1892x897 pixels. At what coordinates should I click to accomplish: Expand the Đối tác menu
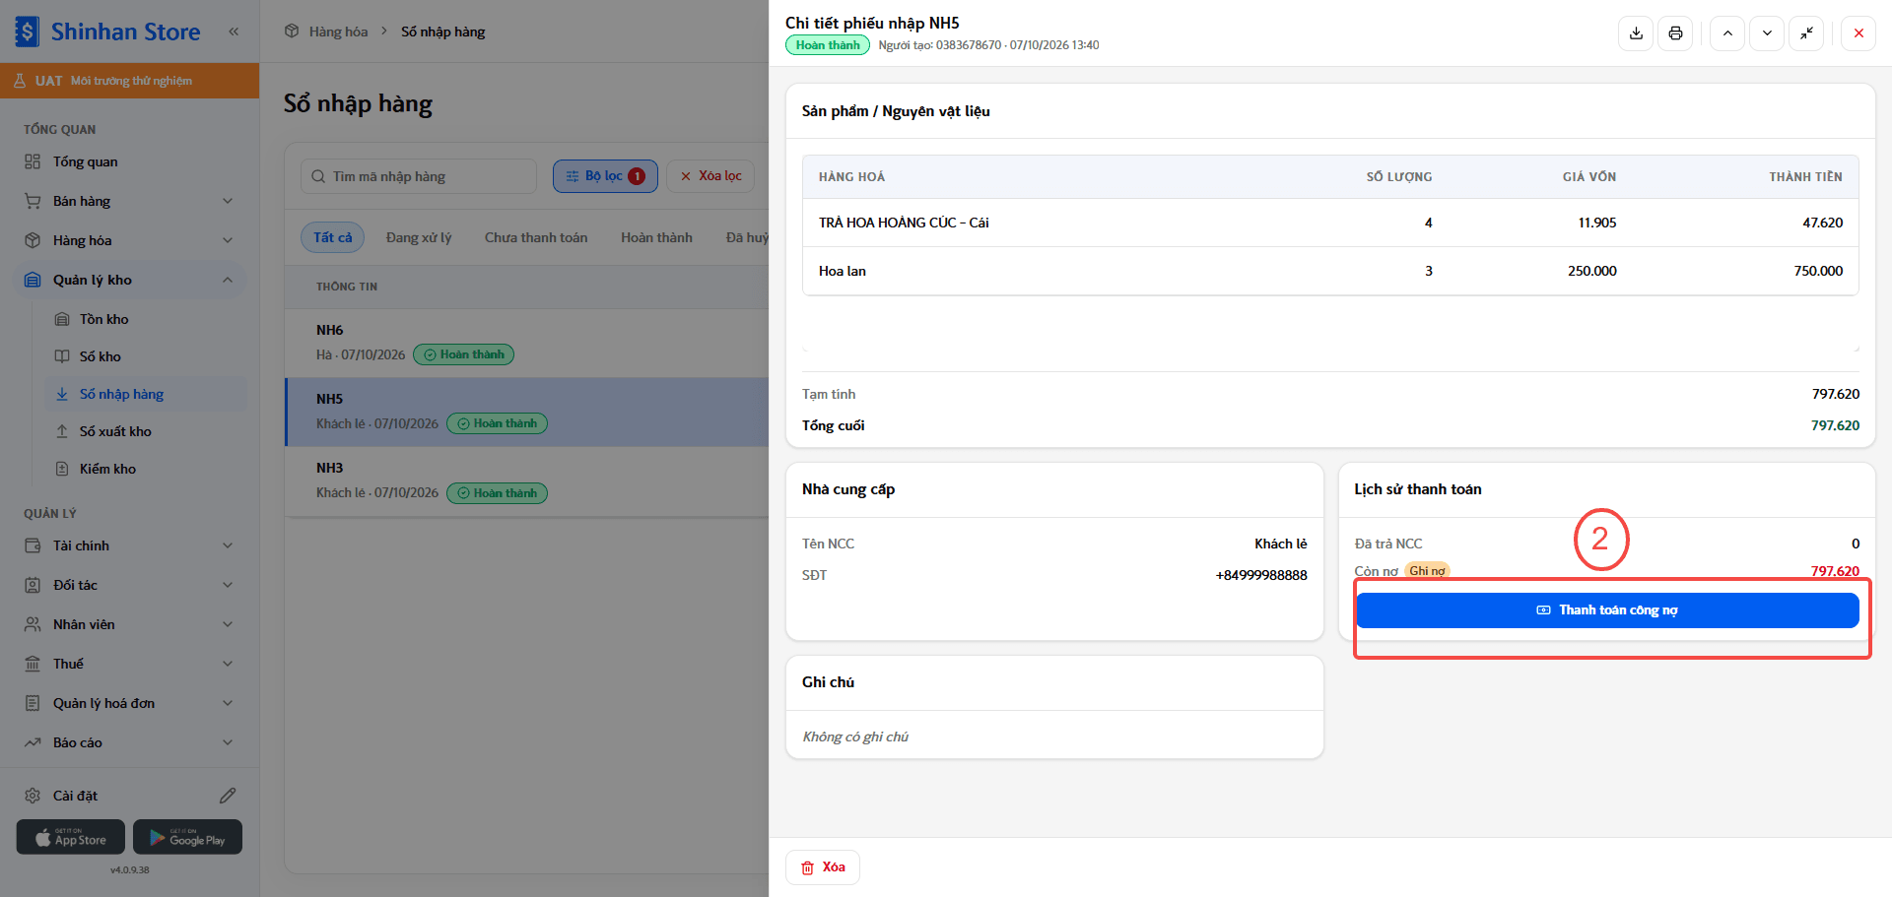coord(129,585)
